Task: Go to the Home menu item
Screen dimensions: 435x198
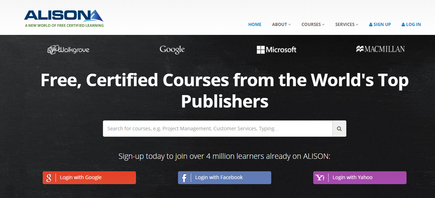Action: 255,25
